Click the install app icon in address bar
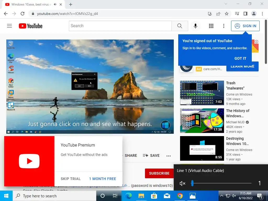The width and height of the screenshot is (268, 201). [x=210, y=14]
